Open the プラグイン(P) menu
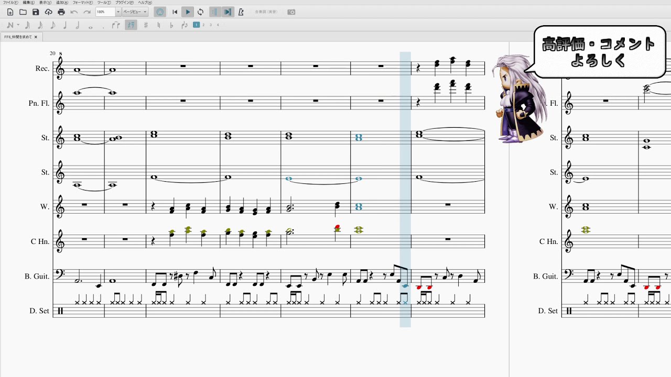Image resolution: width=671 pixels, height=377 pixels. coord(124,3)
